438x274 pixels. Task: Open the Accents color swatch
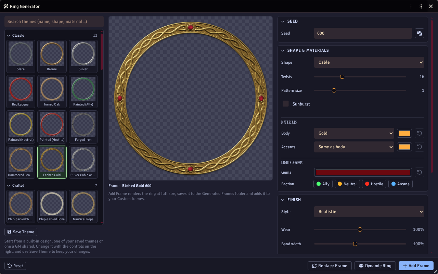click(404, 147)
